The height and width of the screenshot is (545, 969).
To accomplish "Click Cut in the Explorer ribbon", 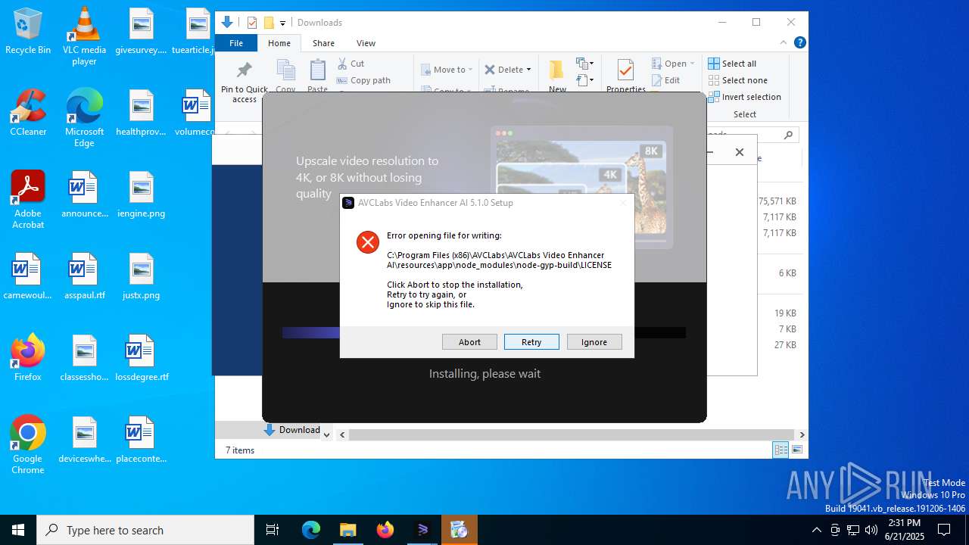I will click(x=351, y=64).
